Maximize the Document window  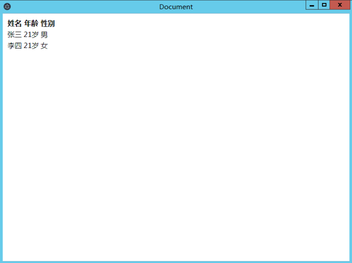324,5
